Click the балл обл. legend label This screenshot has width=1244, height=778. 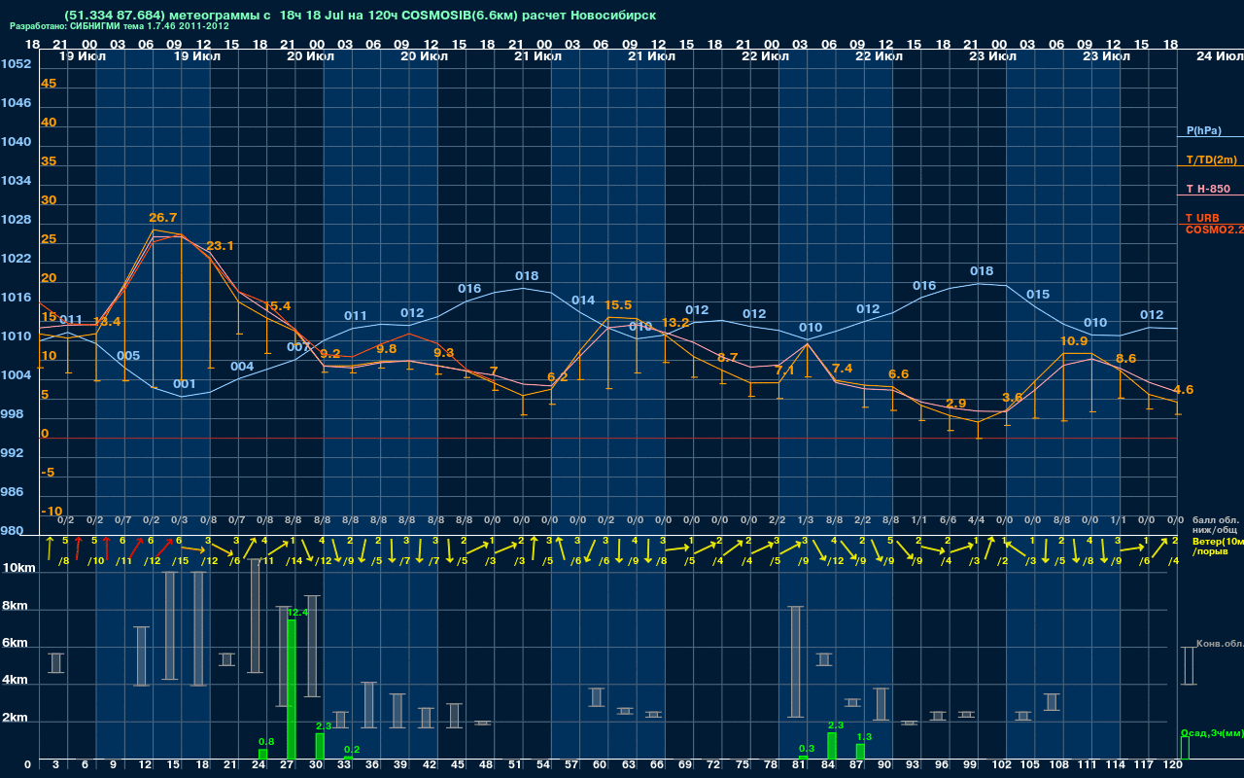coord(1218,520)
